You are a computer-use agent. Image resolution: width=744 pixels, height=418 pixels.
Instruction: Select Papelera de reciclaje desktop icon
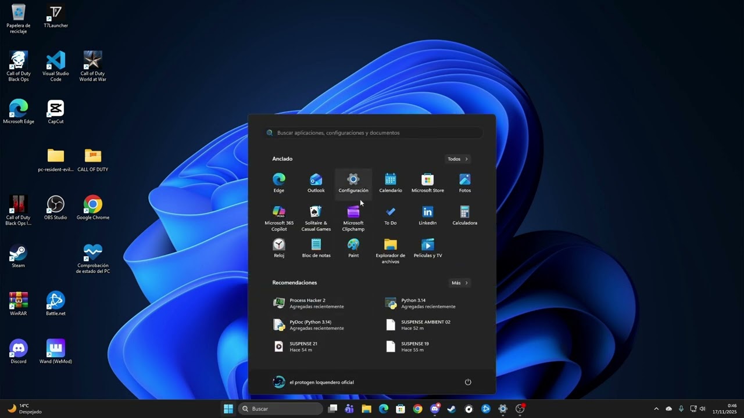point(19,19)
